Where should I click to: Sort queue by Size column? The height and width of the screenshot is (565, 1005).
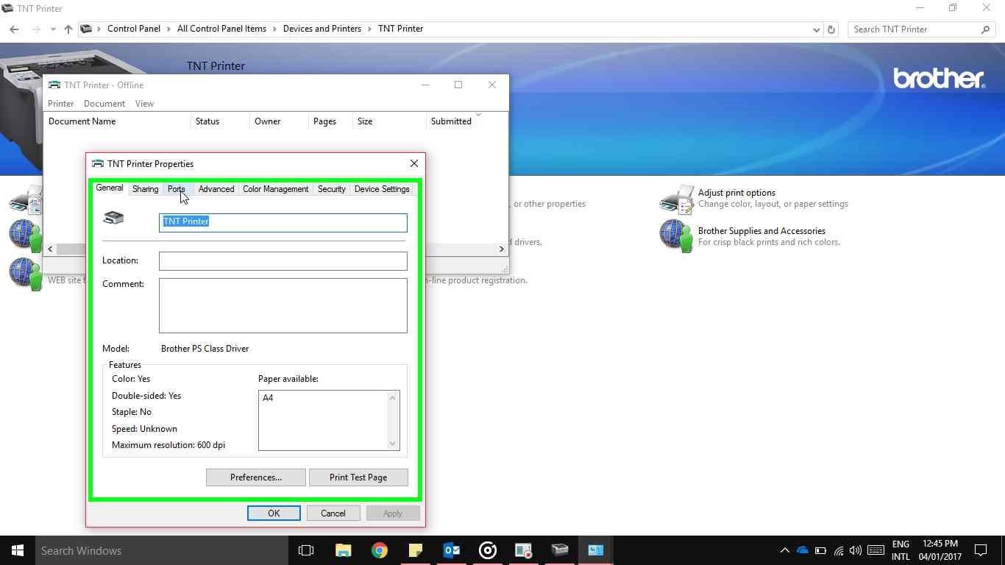(x=389, y=121)
